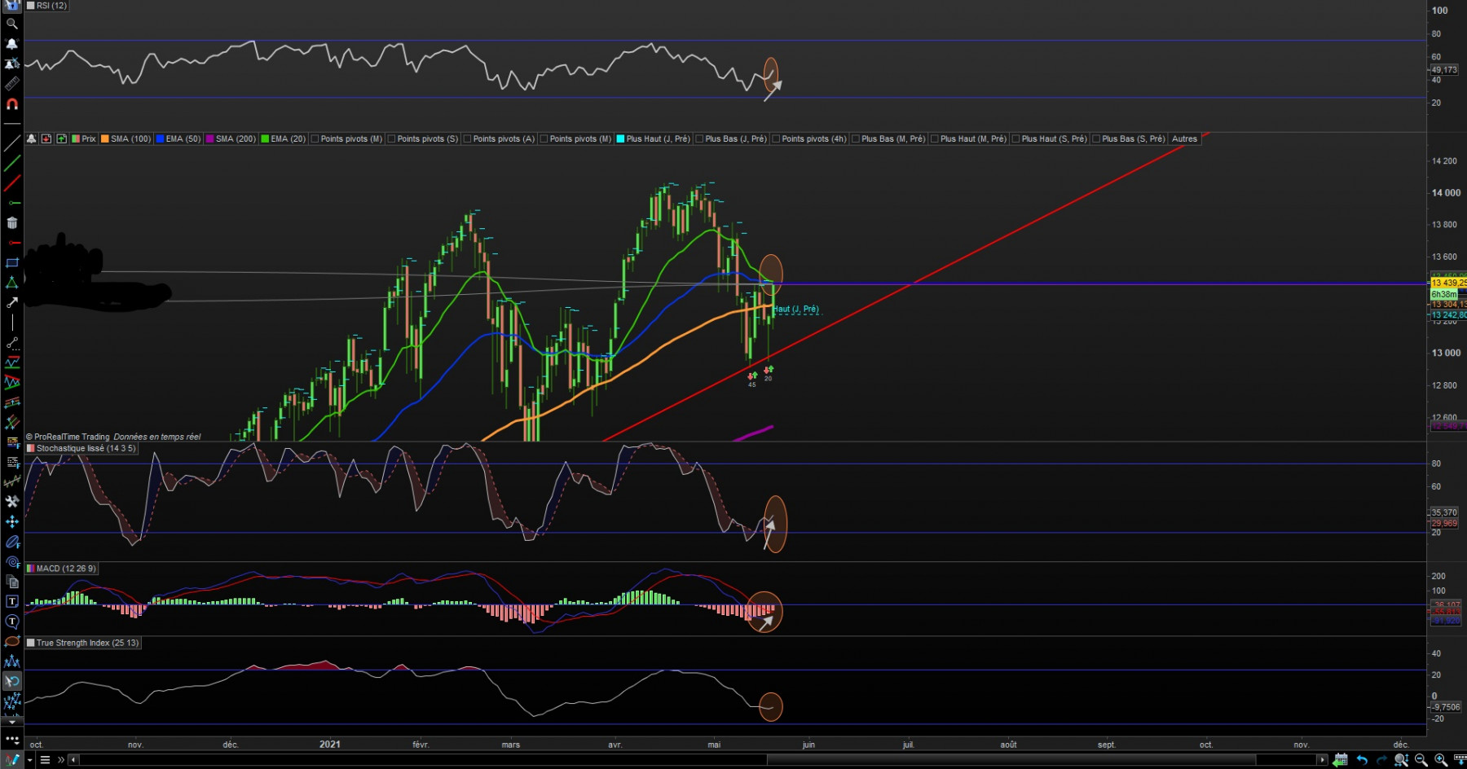Image resolution: width=1467 pixels, height=769 pixels.
Task: Select the gray diagonal line drawing tool
Action: [11, 144]
